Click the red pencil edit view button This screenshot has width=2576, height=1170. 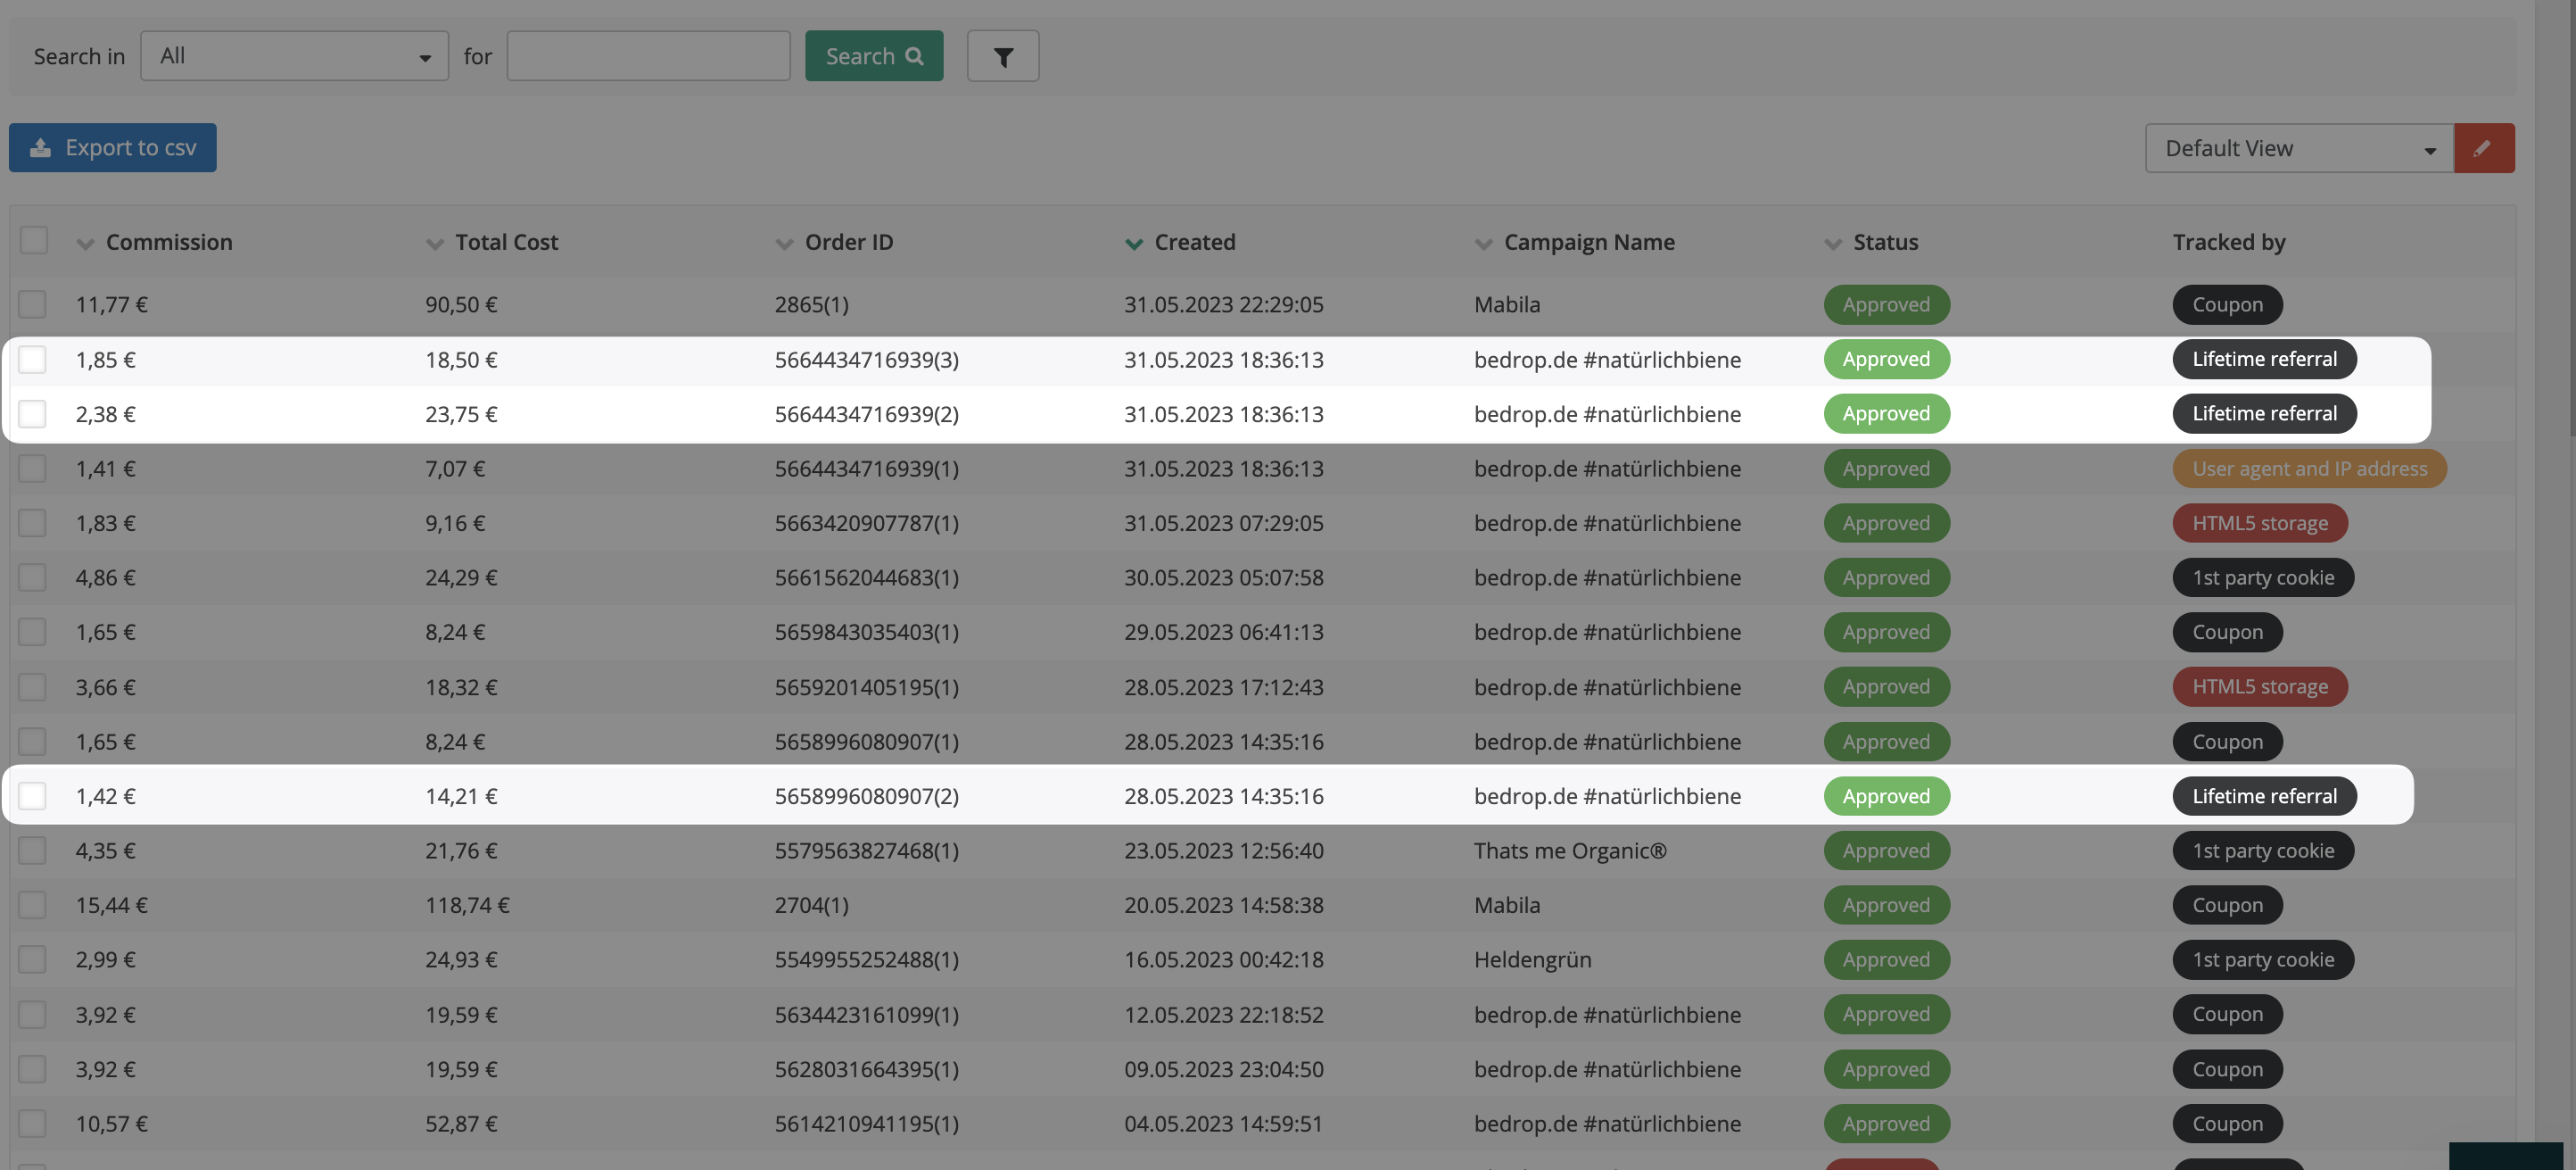(x=2484, y=148)
